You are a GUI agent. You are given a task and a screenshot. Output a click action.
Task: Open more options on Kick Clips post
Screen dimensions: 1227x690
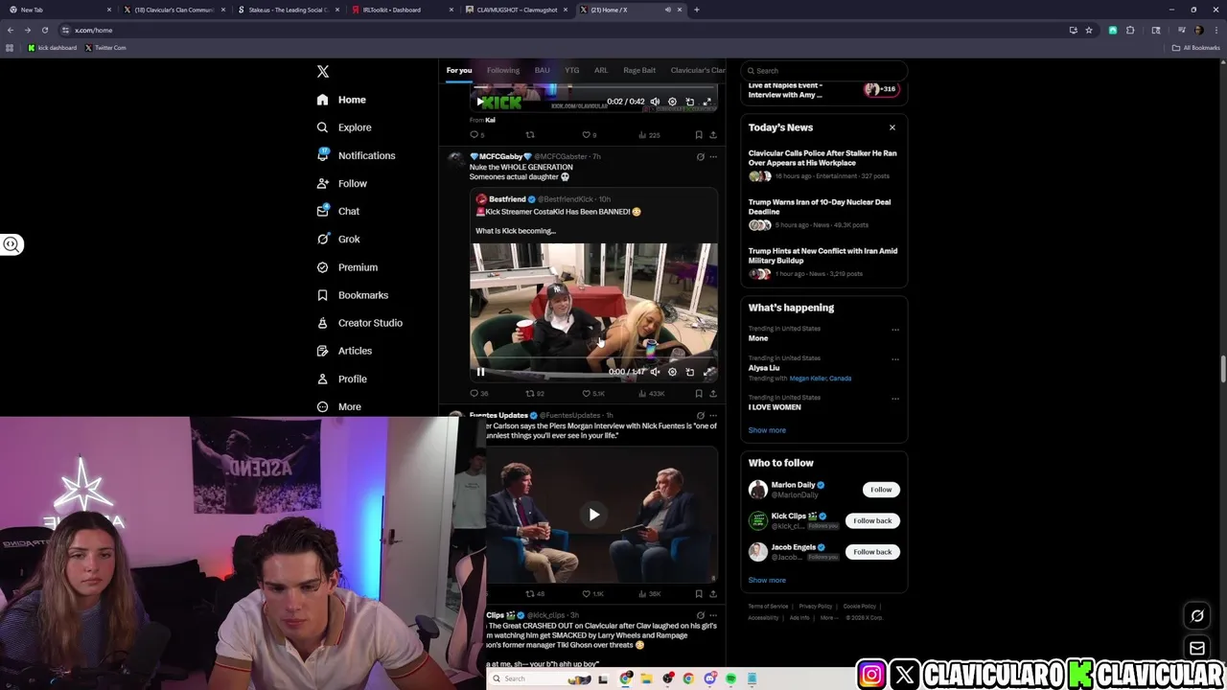[712, 615]
